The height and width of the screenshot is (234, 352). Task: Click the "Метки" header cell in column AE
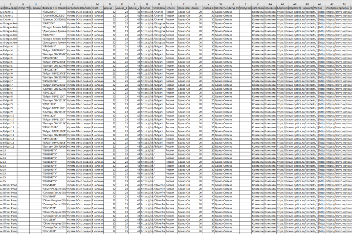(319, 8)
